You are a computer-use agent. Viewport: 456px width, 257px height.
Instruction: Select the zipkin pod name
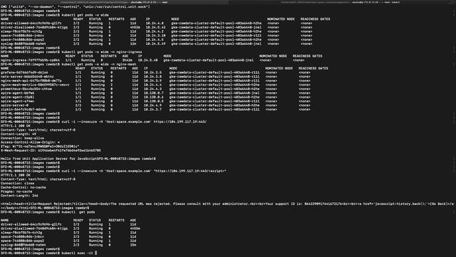[24, 109]
